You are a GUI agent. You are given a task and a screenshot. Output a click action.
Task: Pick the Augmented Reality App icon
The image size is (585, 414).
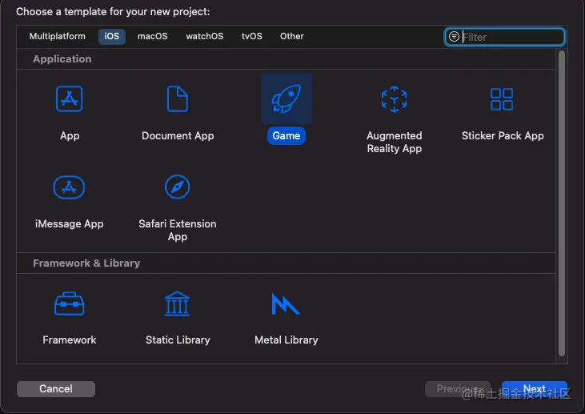[x=394, y=99]
